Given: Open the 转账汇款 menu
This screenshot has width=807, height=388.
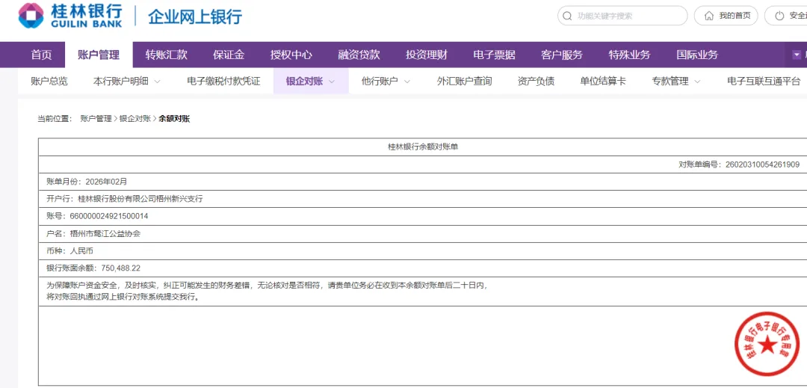Looking at the screenshot, I should [166, 55].
